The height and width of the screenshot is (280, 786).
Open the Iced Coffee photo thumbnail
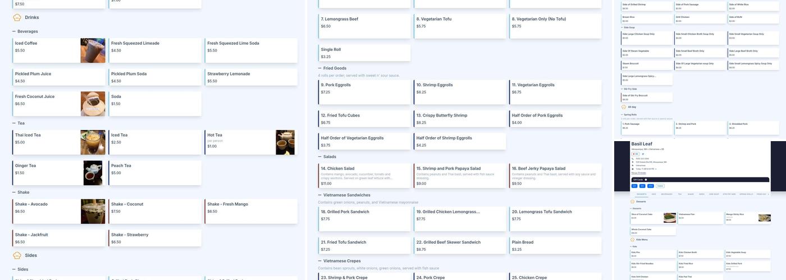pos(93,50)
